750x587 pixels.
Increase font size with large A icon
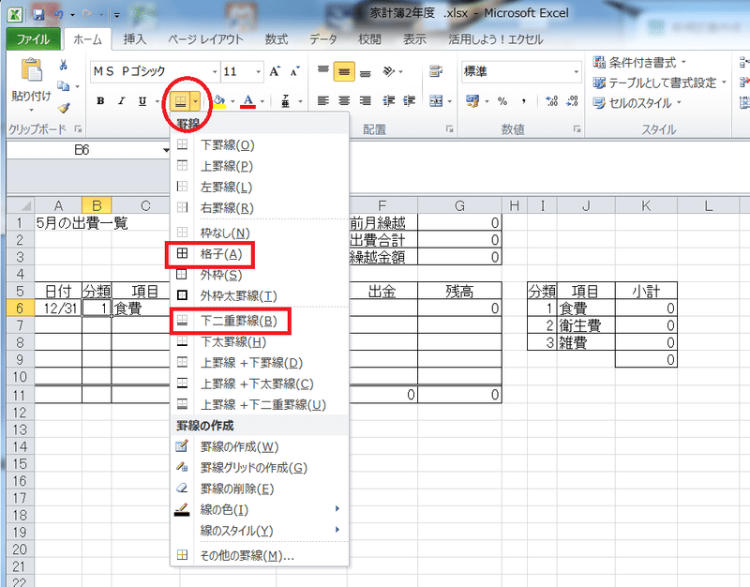[x=275, y=72]
